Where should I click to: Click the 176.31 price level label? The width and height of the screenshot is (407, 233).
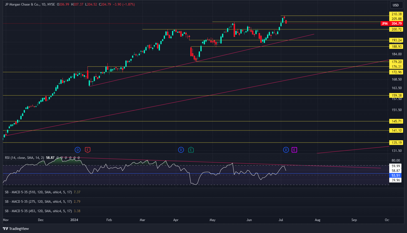[396, 67]
